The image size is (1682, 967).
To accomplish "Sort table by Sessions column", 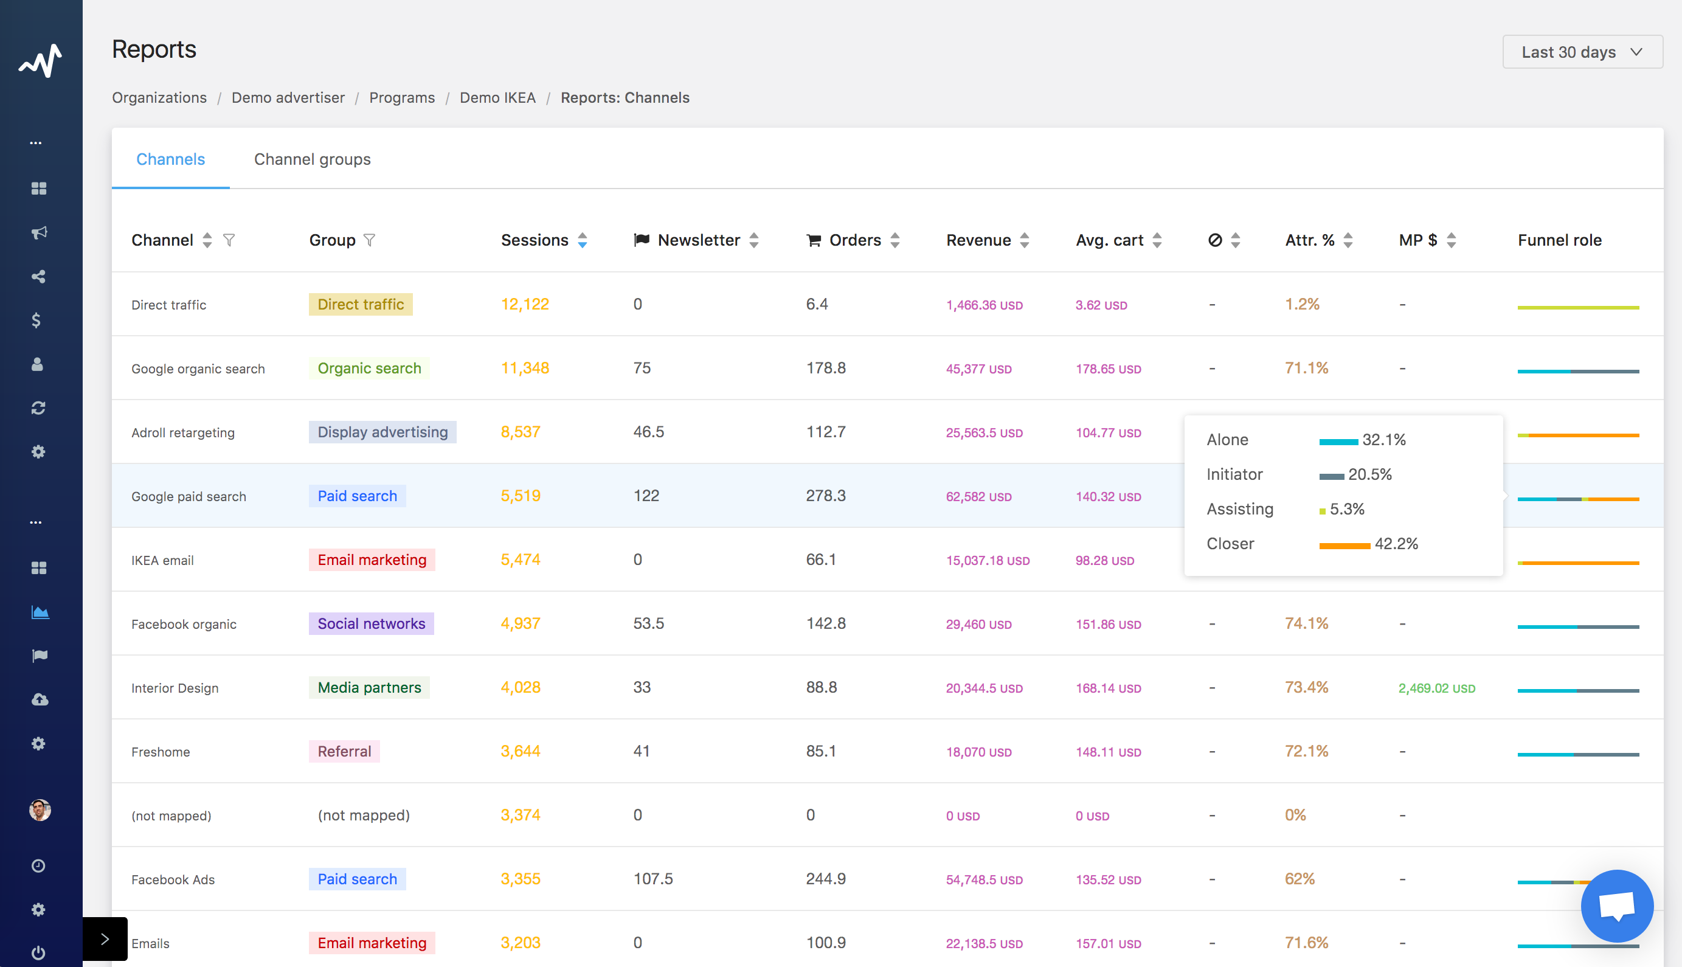I will 583,240.
